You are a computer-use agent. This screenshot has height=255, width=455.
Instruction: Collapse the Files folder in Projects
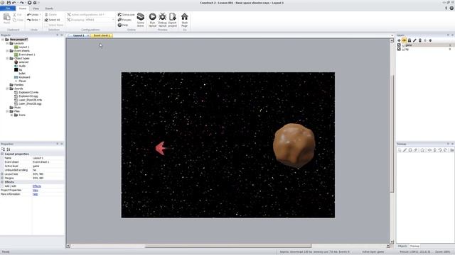7,111
